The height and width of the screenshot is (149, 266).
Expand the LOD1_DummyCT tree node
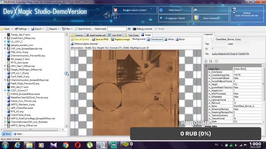(x=5, y=90)
